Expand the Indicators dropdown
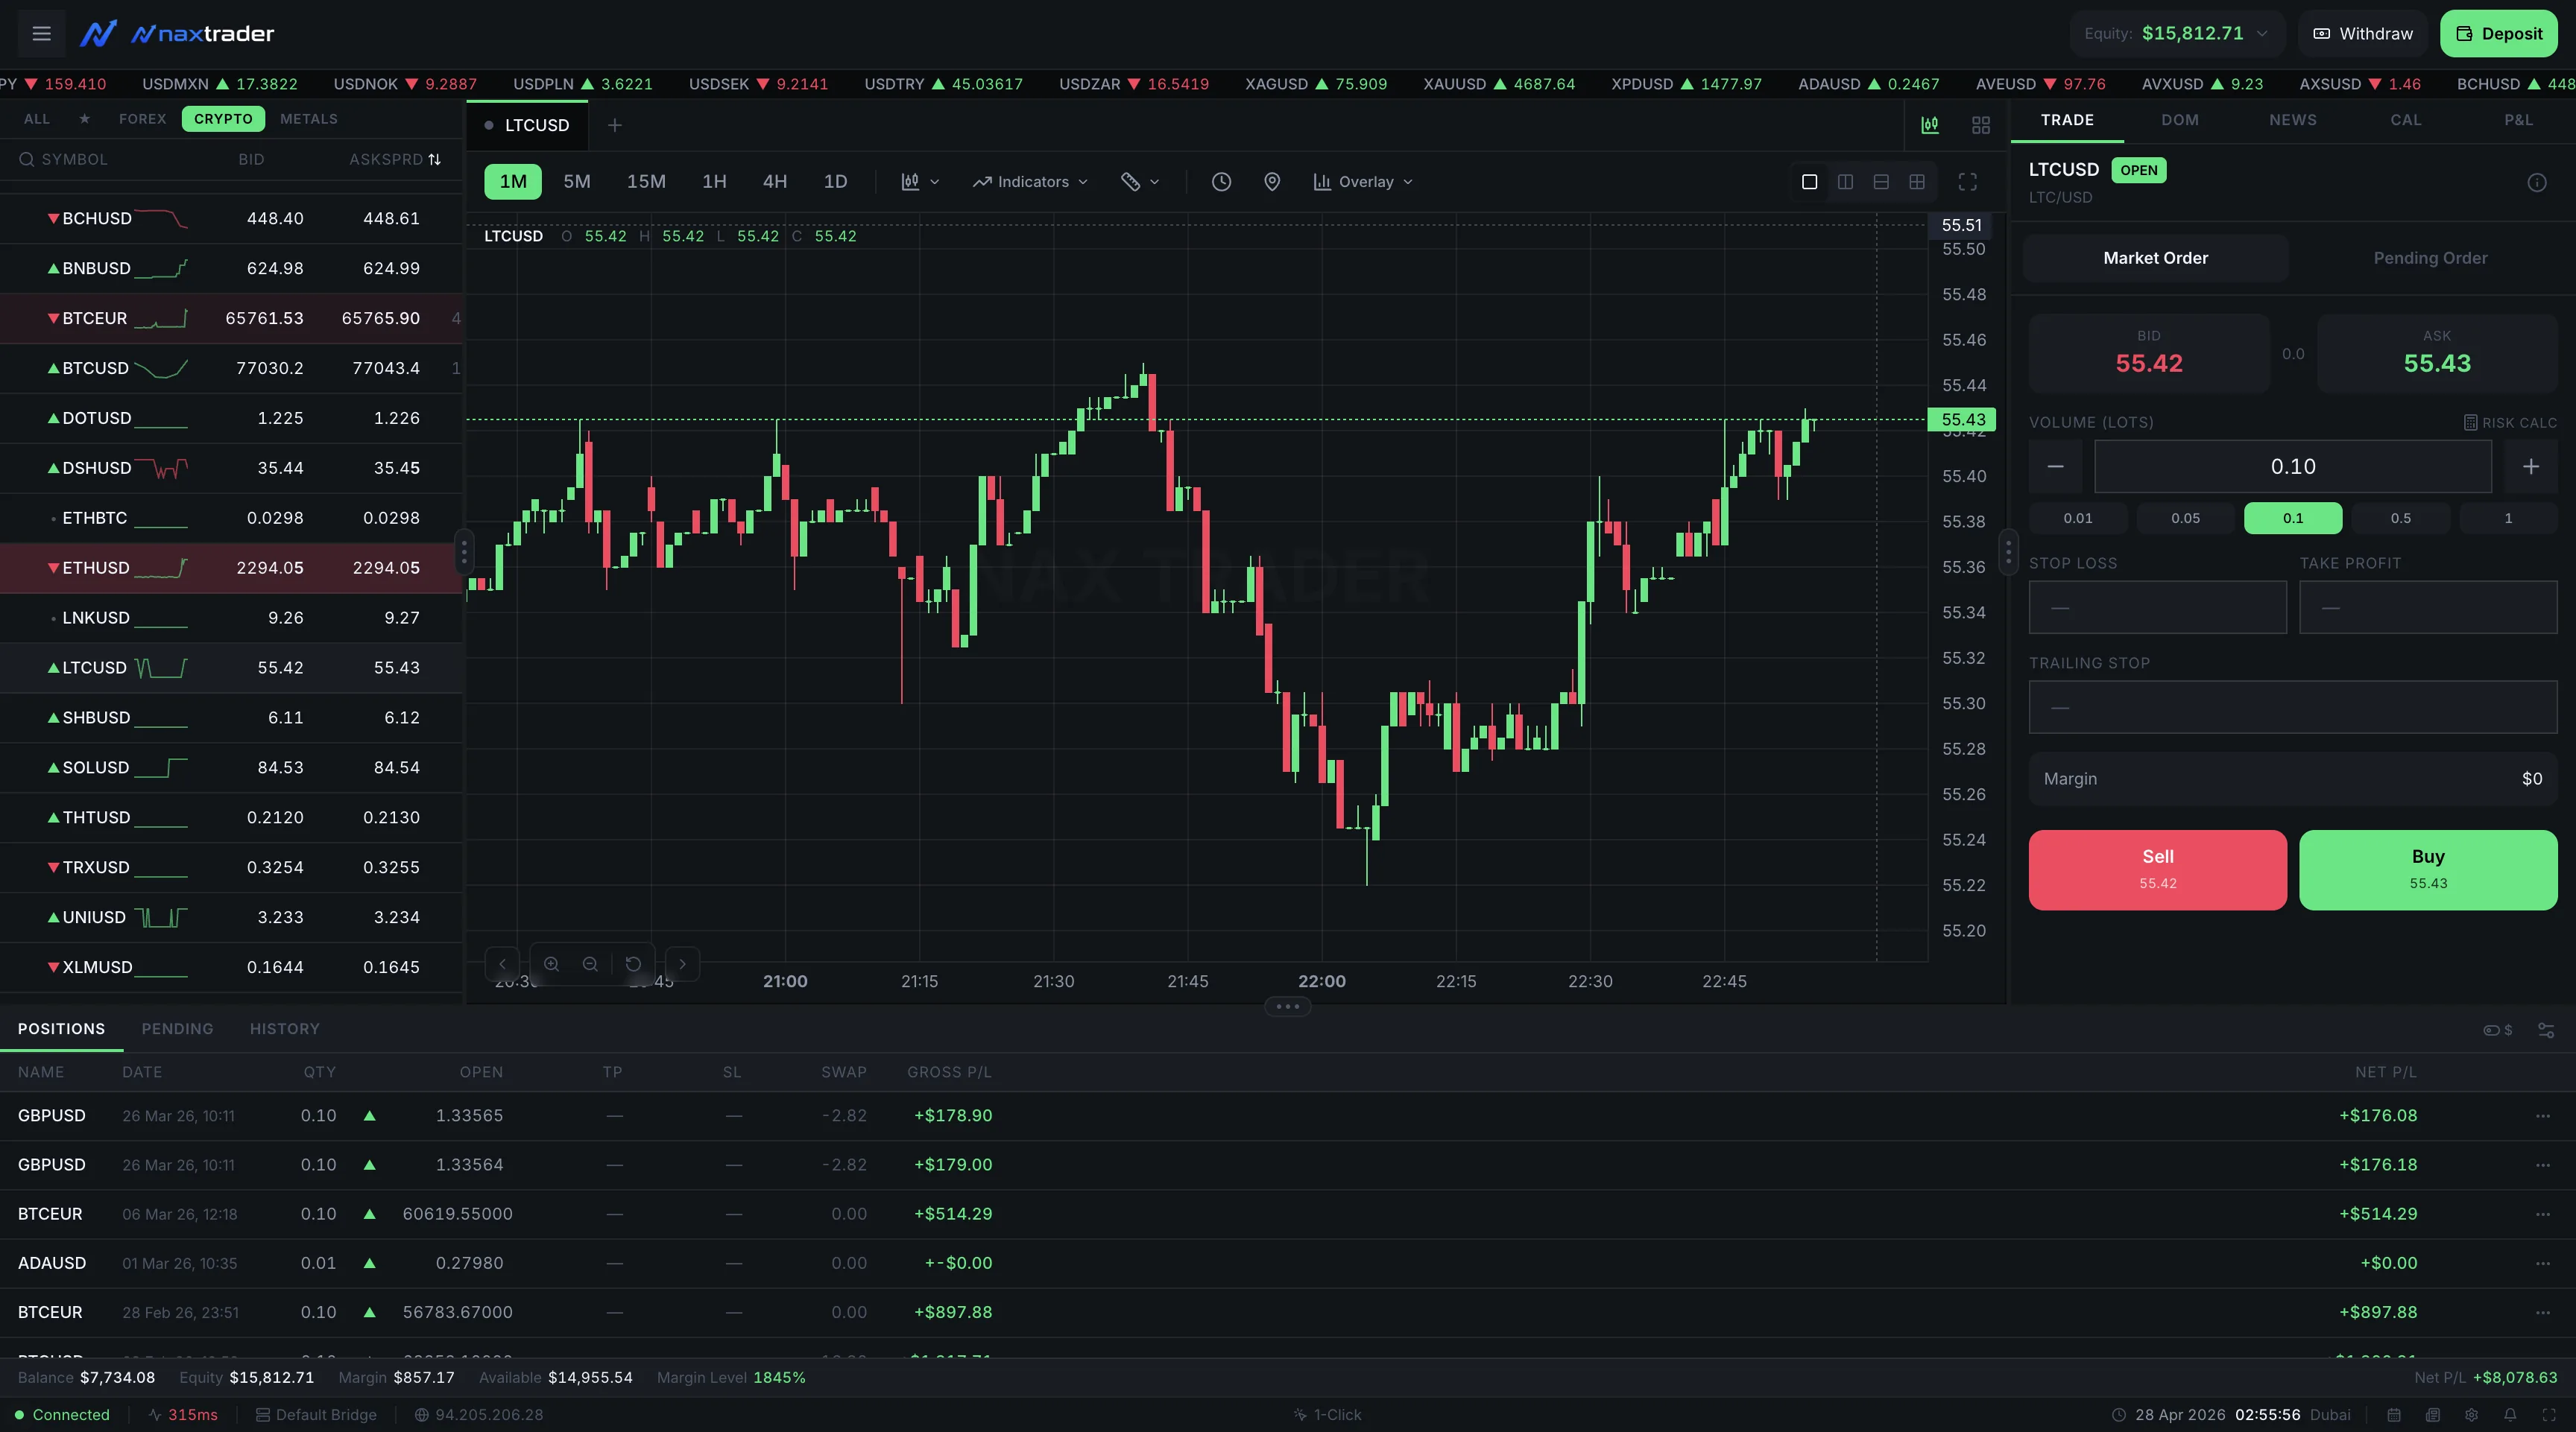The image size is (2576, 1432). pos(1030,182)
